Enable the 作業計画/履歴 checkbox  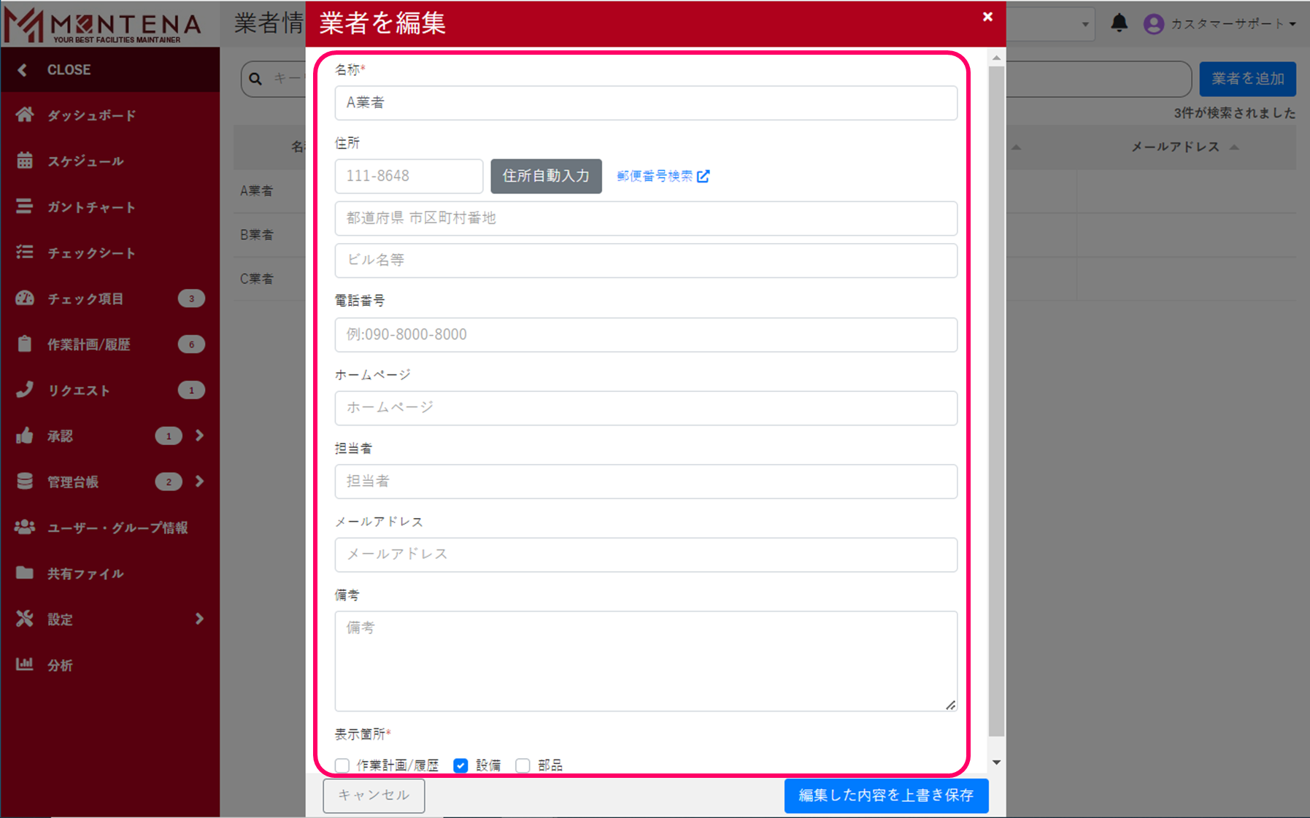342,765
